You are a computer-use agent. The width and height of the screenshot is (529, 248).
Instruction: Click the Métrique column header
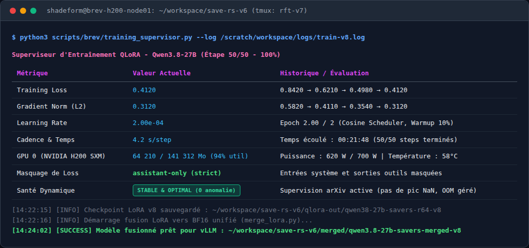click(32, 73)
